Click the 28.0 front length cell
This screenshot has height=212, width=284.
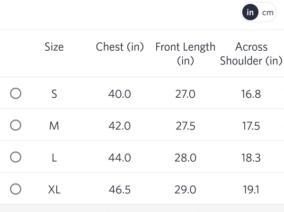pos(185,157)
